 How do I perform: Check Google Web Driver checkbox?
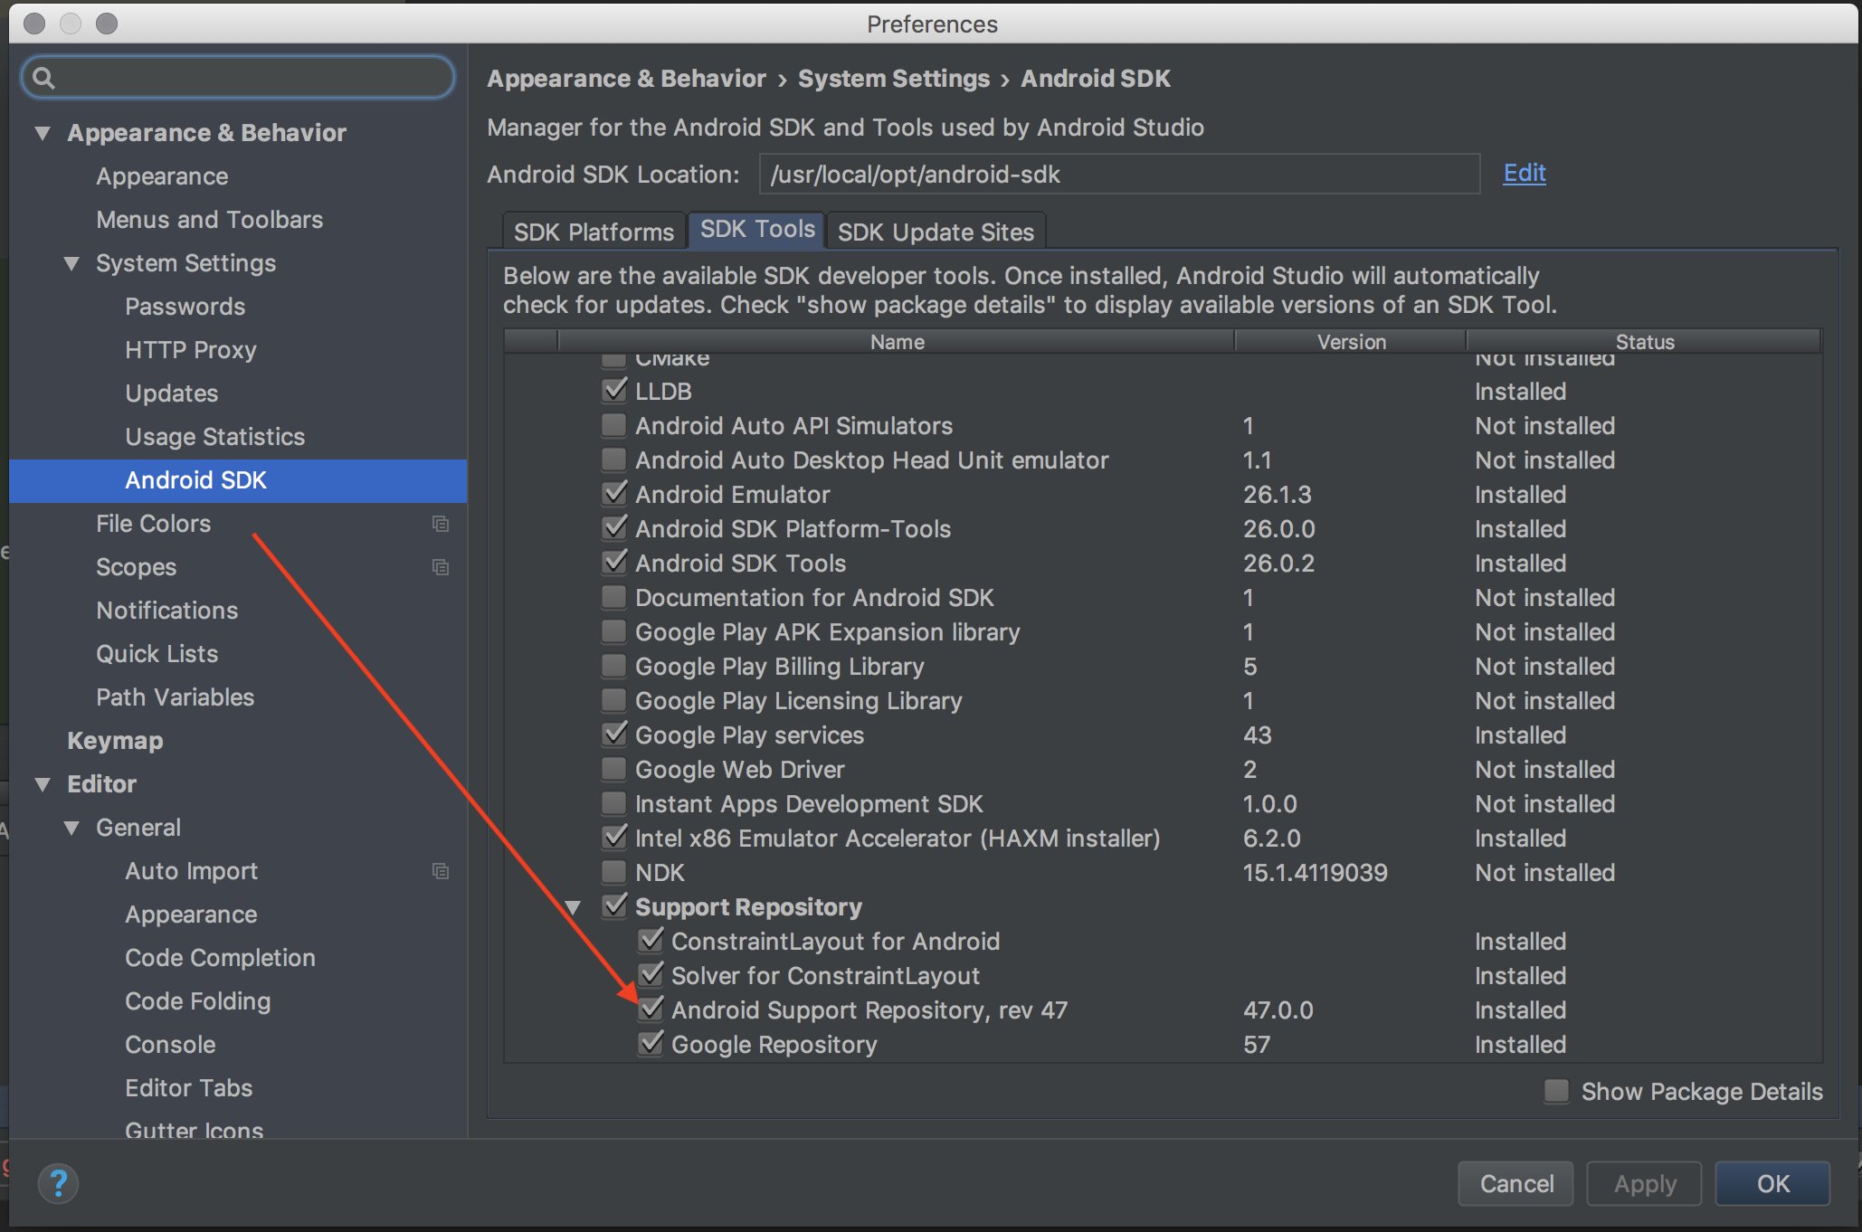pos(614,769)
